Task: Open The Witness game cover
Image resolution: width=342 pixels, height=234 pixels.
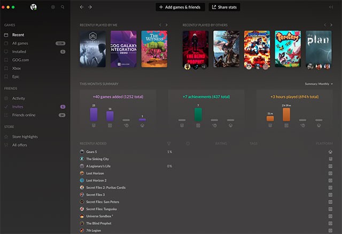Action: pos(154,49)
